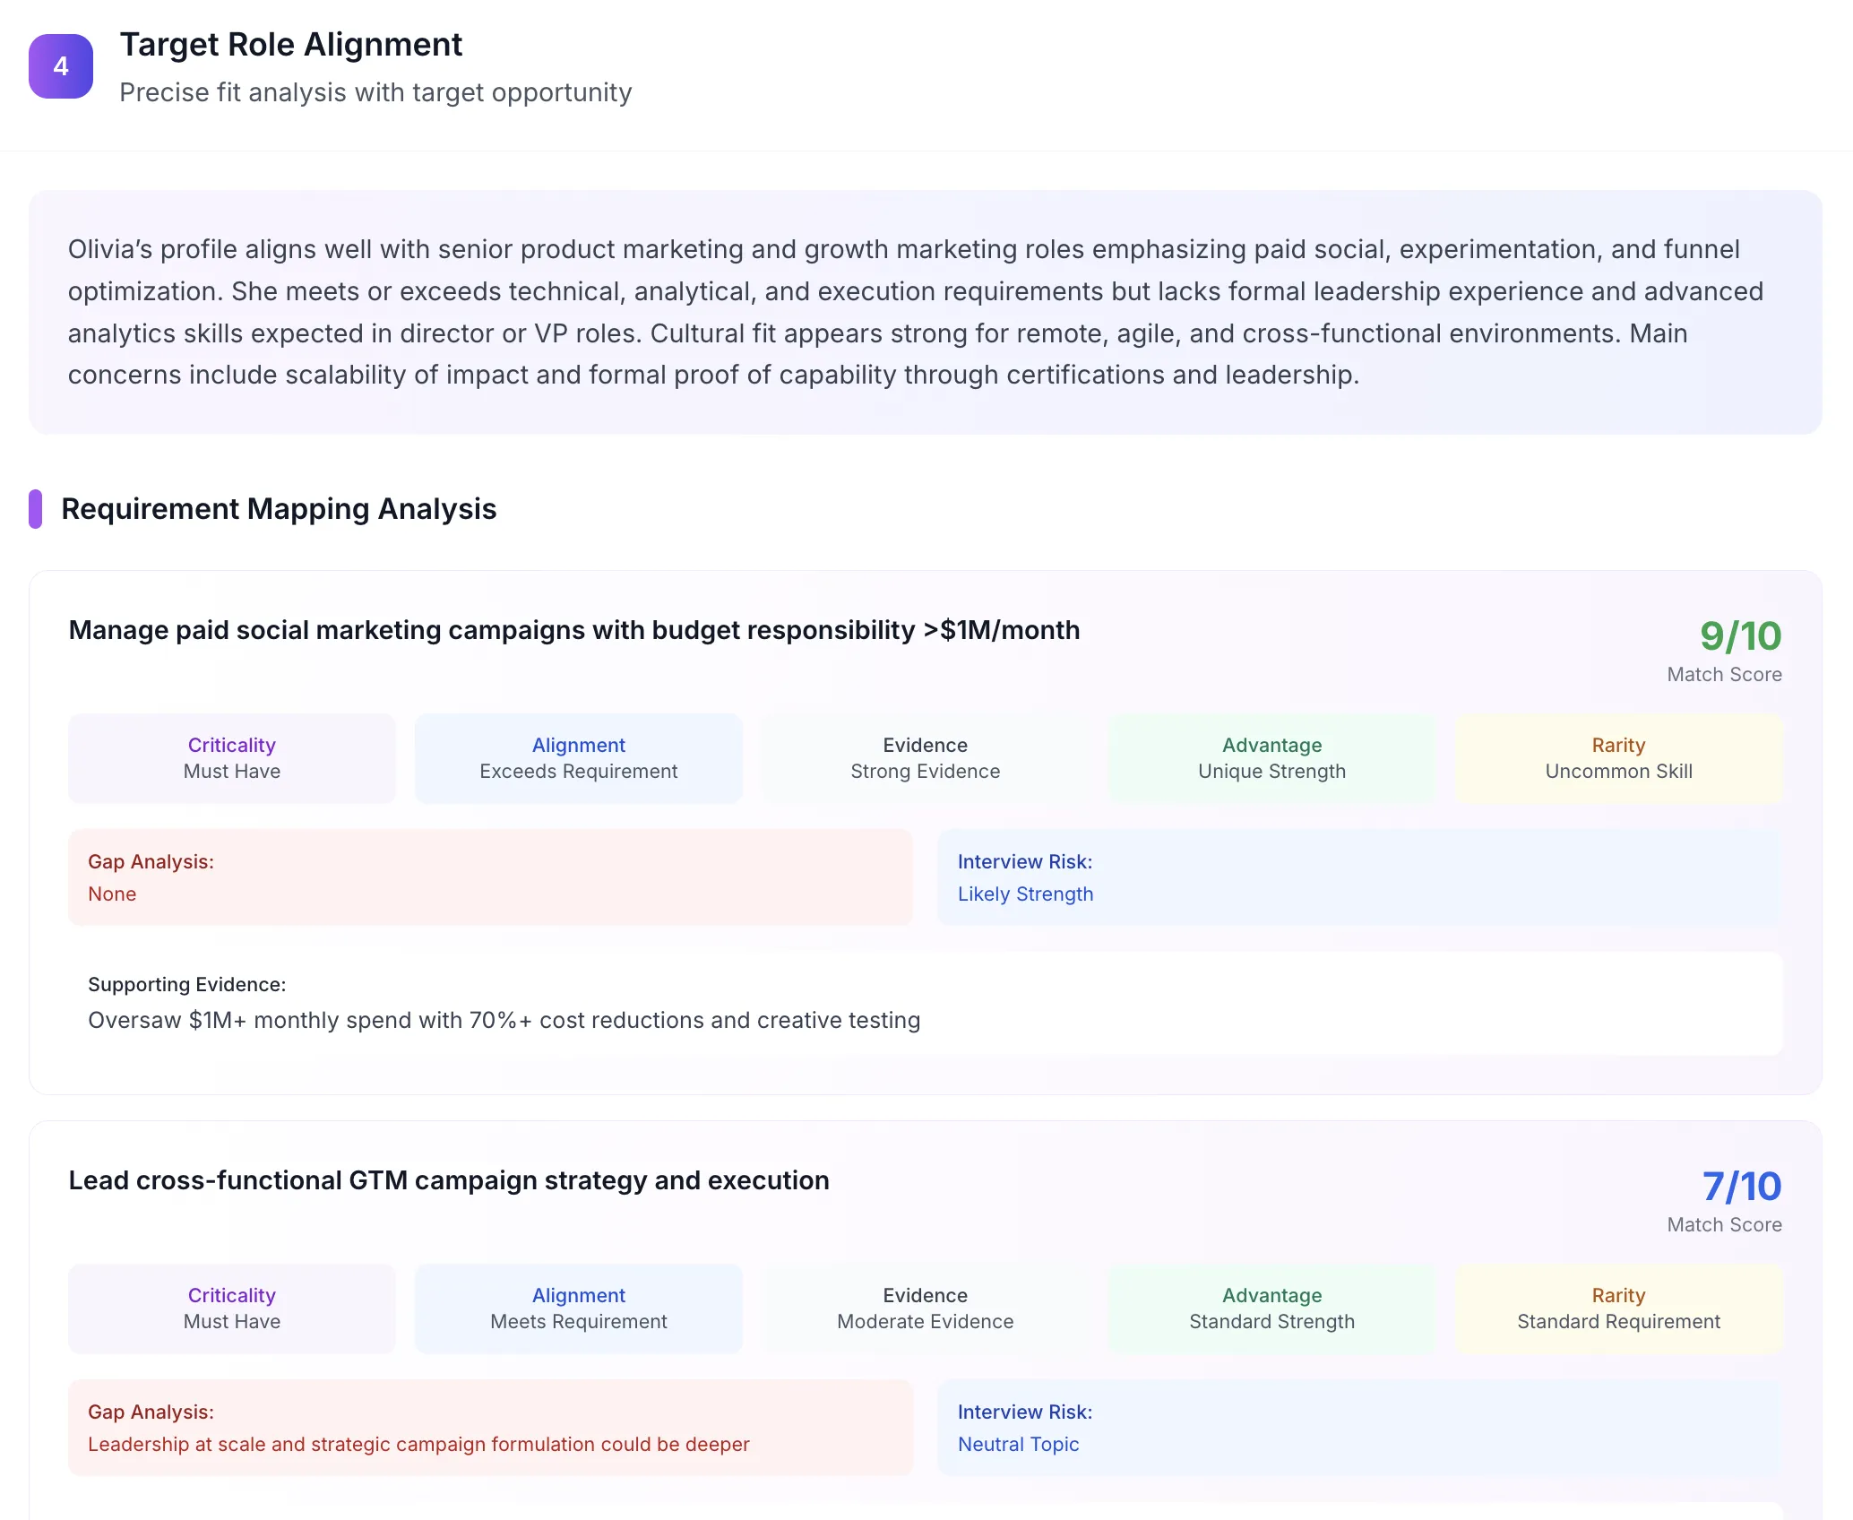Select the 'Requirement Mapping Analysis' heading
Viewport: 1853px width, 1520px height.
(279, 509)
